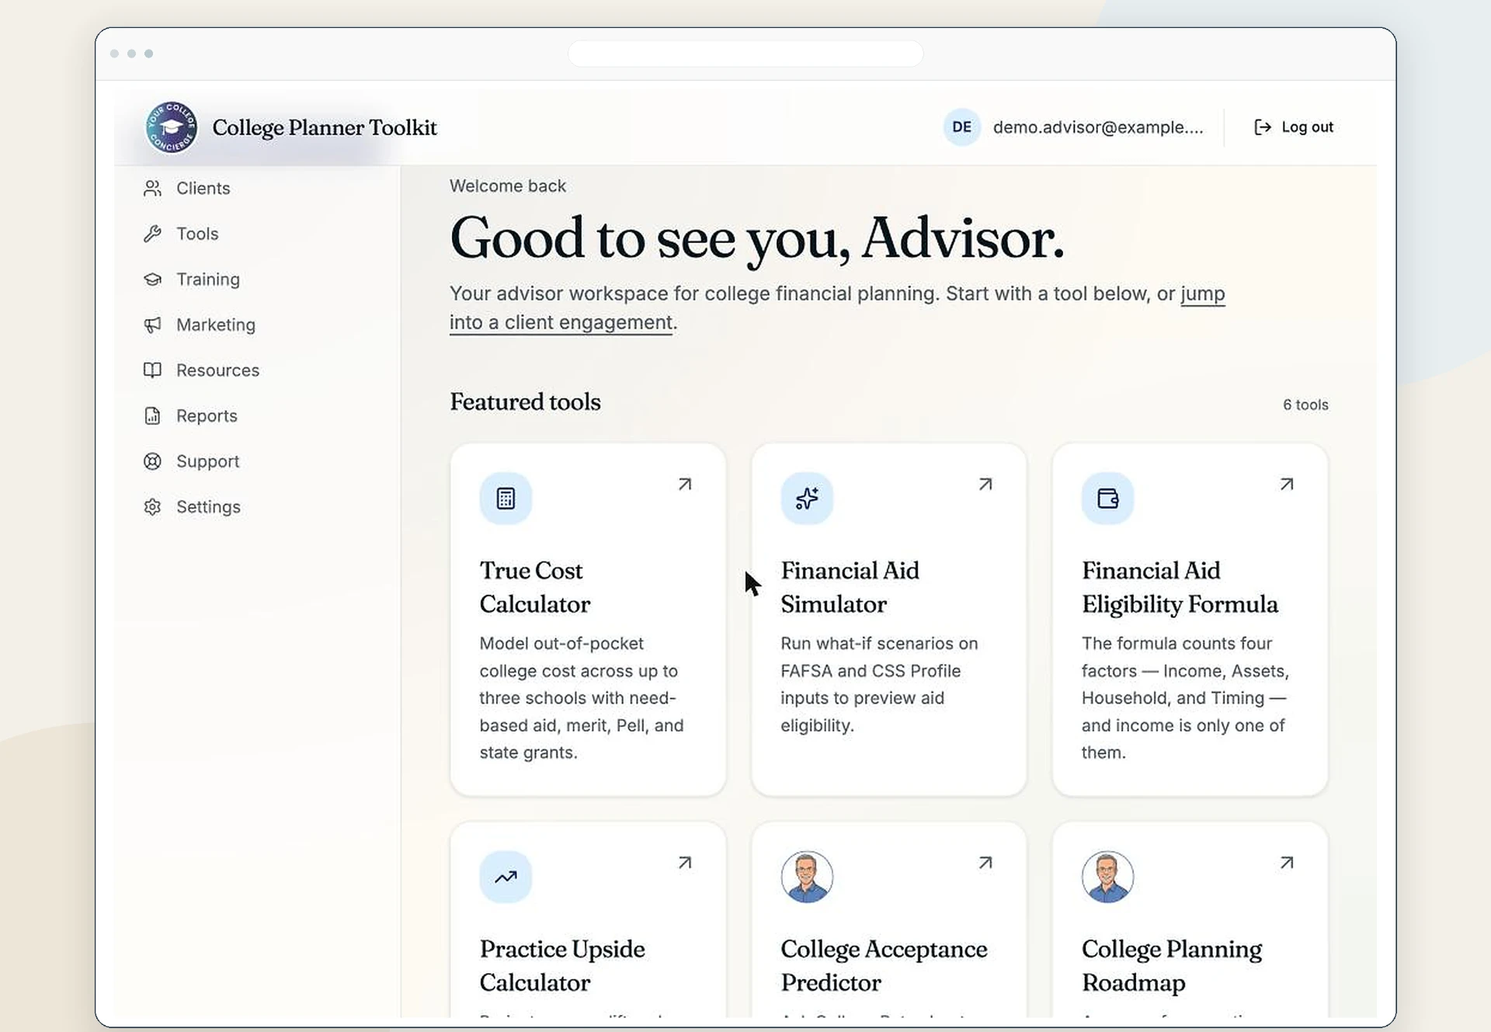This screenshot has width=1491, height=1032.
Task: Open the Resources page
Action: [x=217, y=370]
